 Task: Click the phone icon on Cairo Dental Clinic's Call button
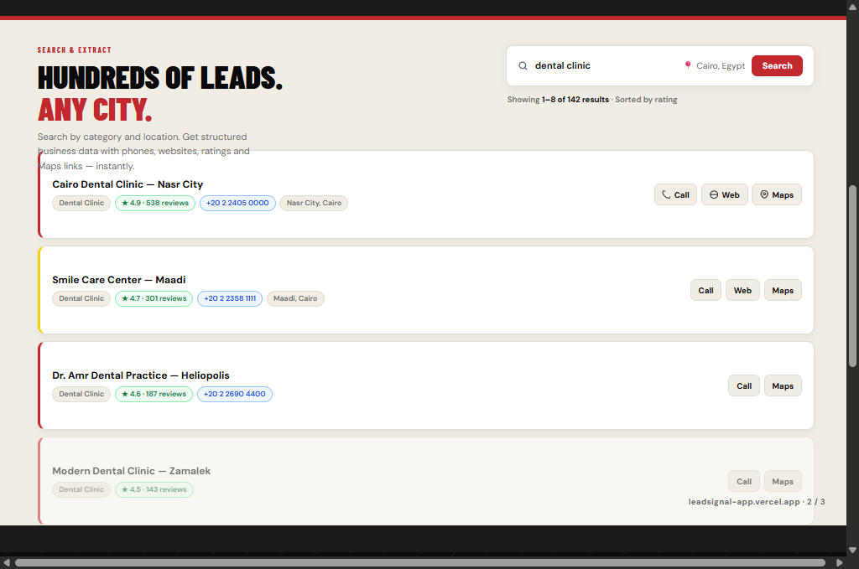tap(665, 194)
